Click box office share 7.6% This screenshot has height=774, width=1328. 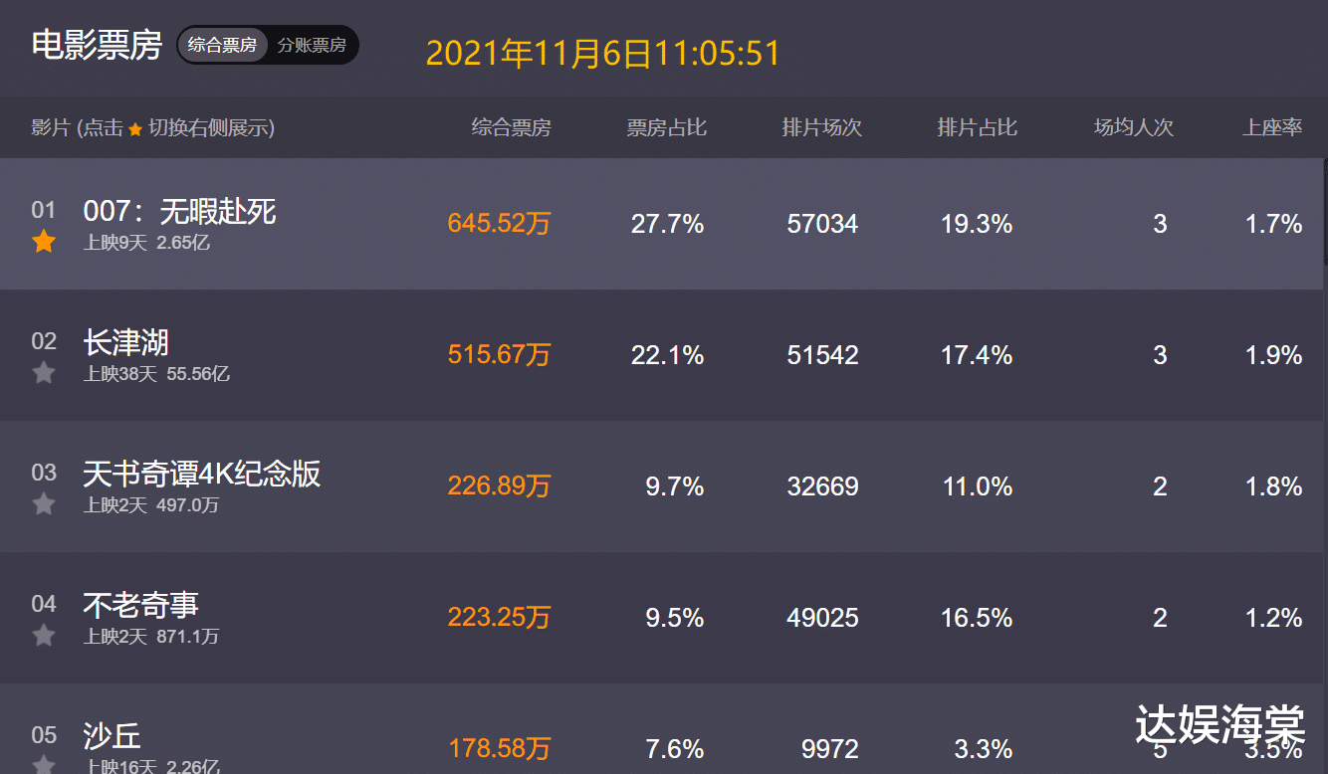pyautogui.click(x=675, y=748)
